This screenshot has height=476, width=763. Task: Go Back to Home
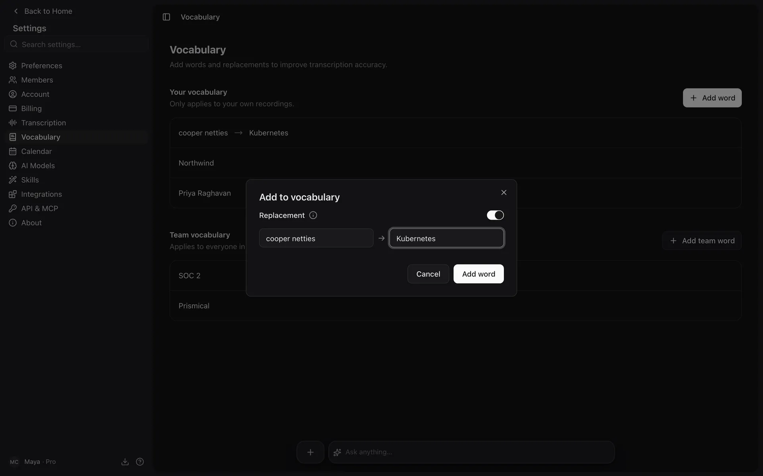43,11
